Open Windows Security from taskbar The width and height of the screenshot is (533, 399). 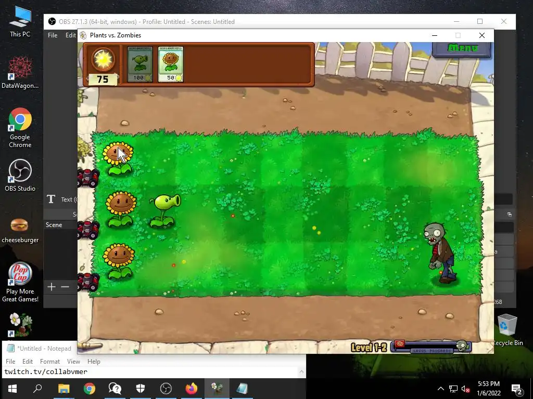[x=141, y=389]
